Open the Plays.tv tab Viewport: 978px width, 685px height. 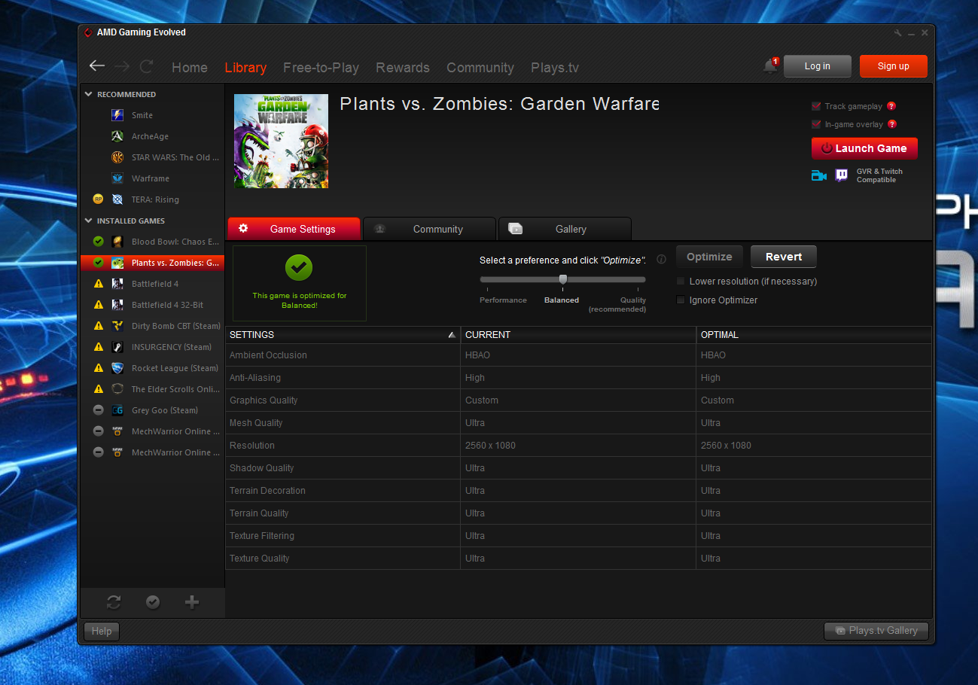pyautogui.click(x=555, y=67)
